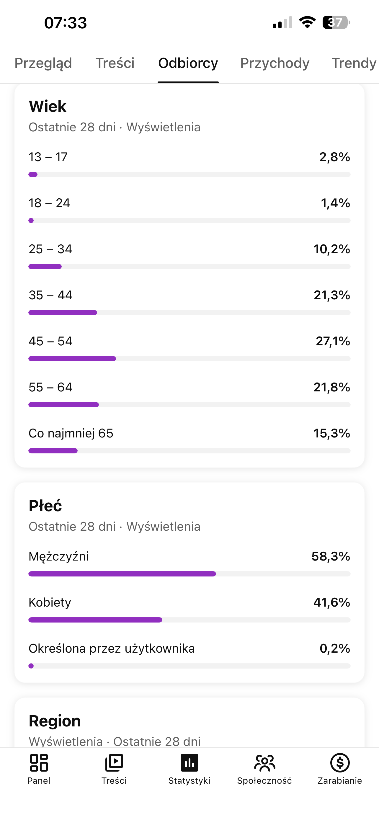Open the Płeć card heading

(45, 506)
